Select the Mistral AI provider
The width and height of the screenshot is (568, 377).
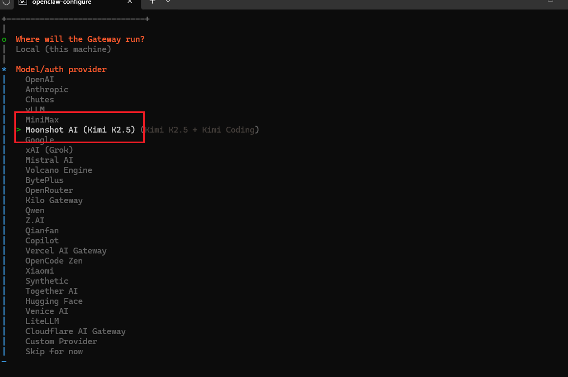click(49, 160)
